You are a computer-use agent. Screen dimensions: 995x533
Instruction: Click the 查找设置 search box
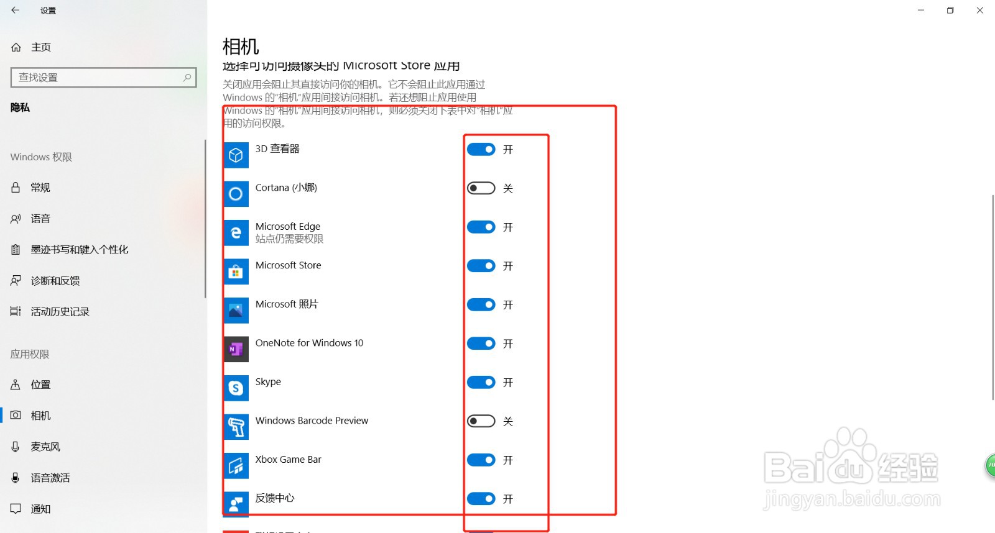(104, 77)
